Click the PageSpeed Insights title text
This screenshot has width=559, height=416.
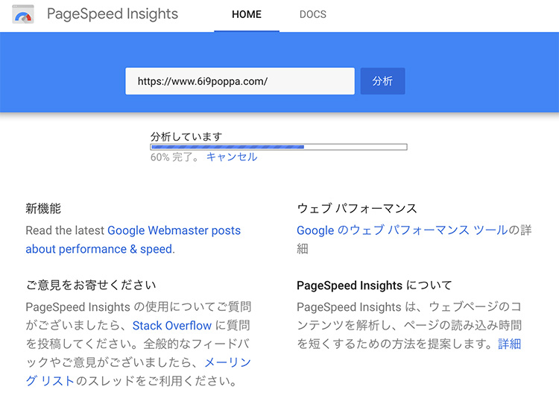coord(113,14)
